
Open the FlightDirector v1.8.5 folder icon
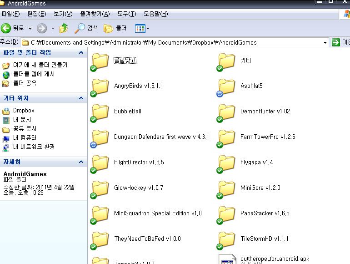pyautogui.click(x=100, y=164)
